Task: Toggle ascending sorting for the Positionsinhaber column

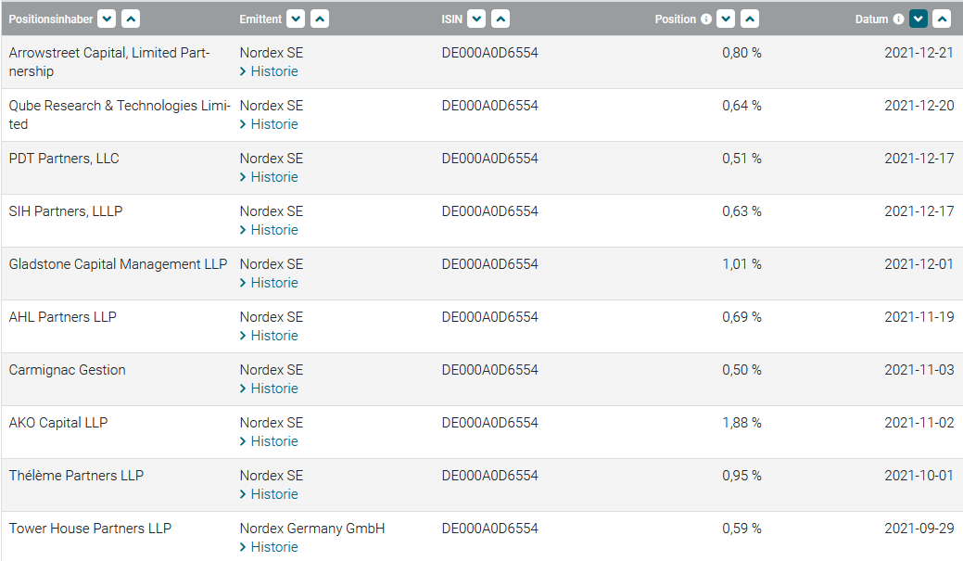Action: click(131, 19)
